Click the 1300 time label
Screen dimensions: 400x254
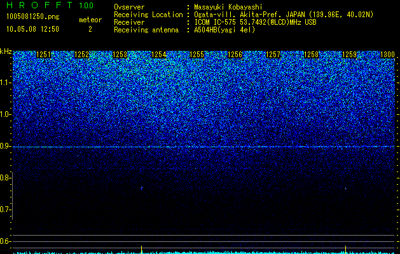coord(387,55)
